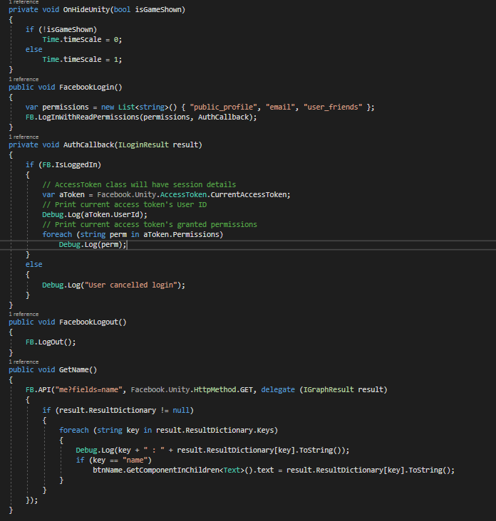Click 'FB.IsLoggedIn' in the if condition
The image size is (496, 521).
coord(70,165)
